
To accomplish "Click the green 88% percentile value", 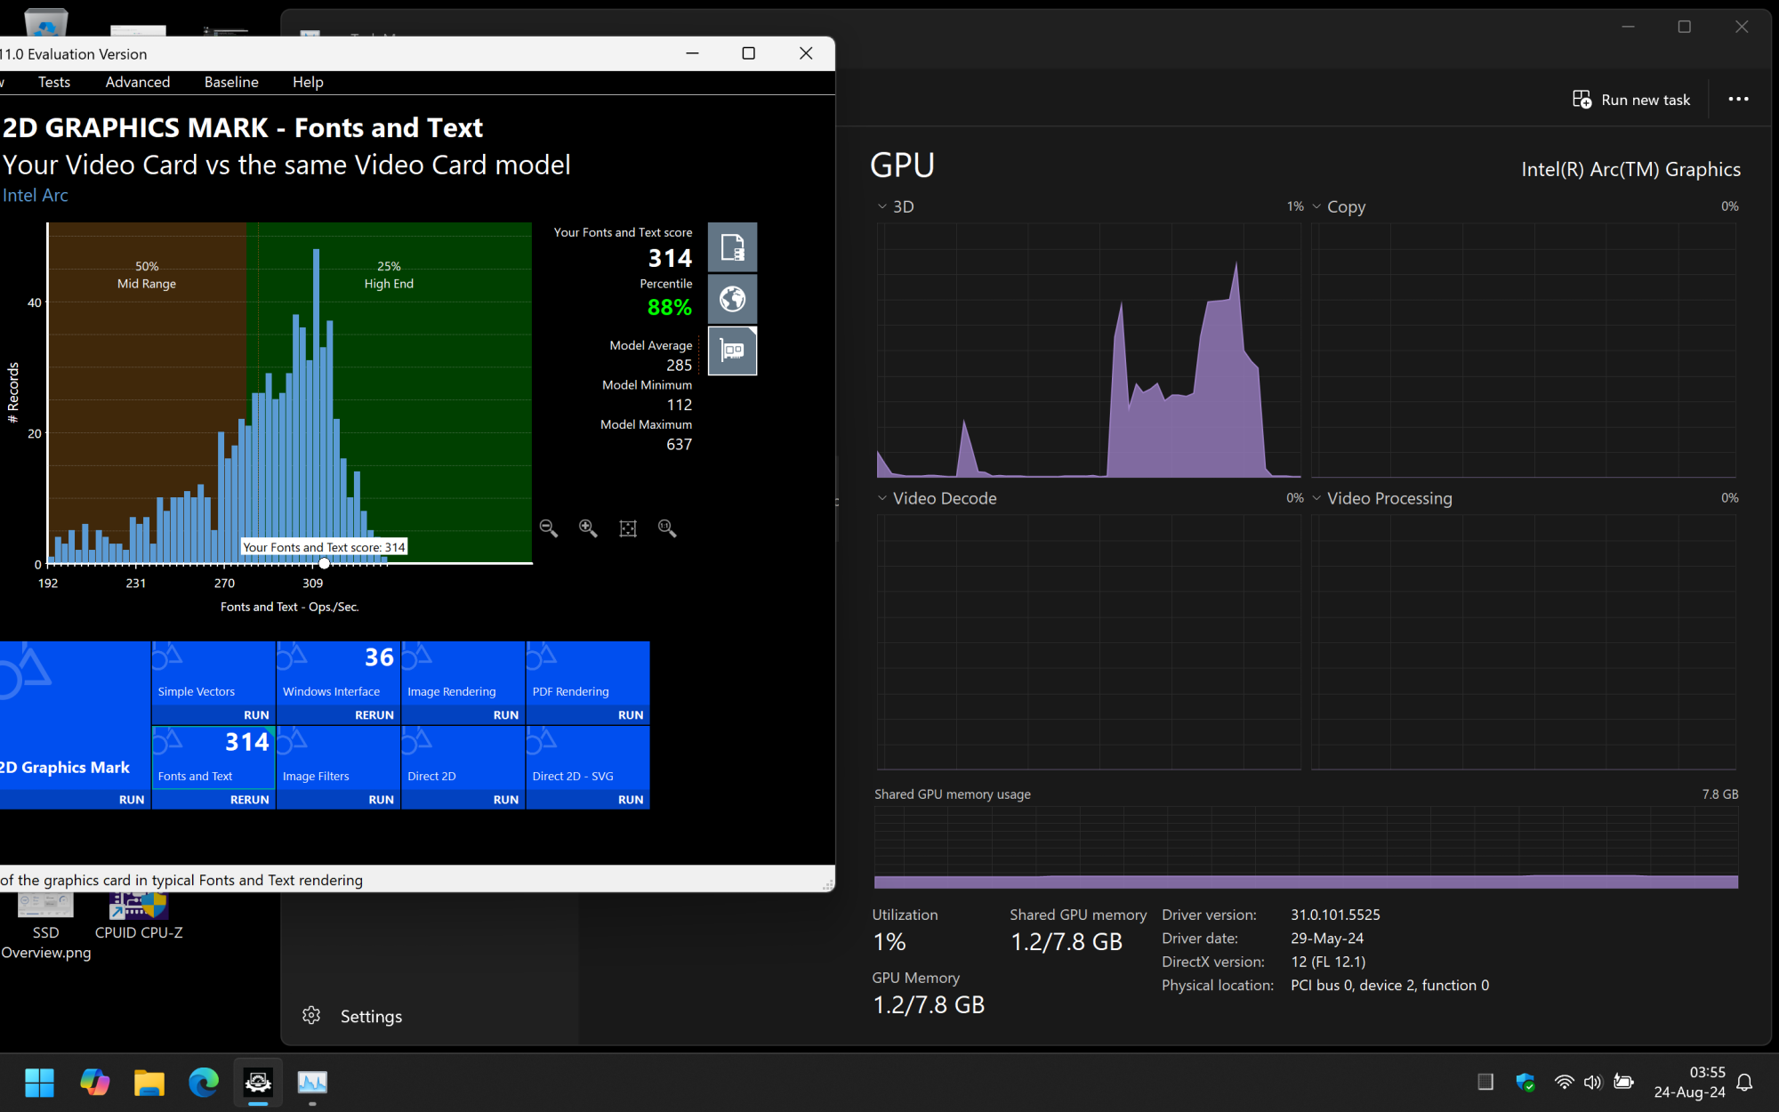I will coord(670,308).
